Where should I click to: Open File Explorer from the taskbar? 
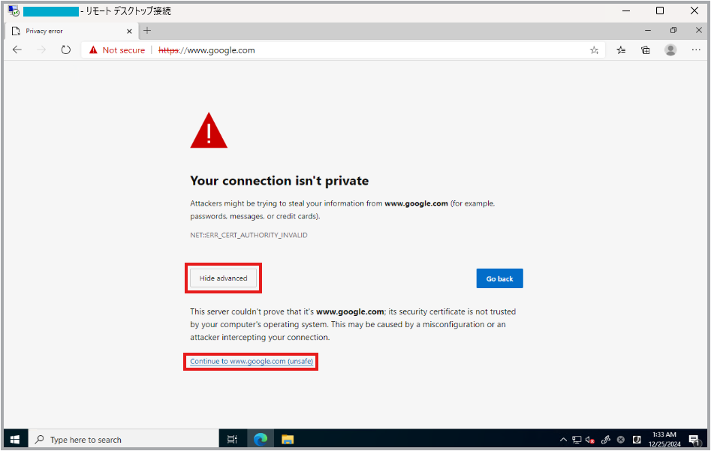pos(288,438)
